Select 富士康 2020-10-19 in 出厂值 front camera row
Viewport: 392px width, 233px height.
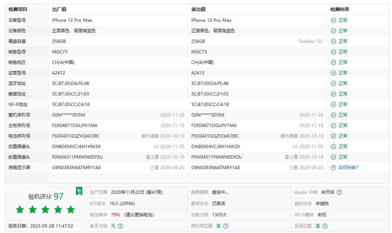(x=165, y=157)
